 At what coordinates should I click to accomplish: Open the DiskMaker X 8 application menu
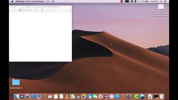[x=30, y=1]
